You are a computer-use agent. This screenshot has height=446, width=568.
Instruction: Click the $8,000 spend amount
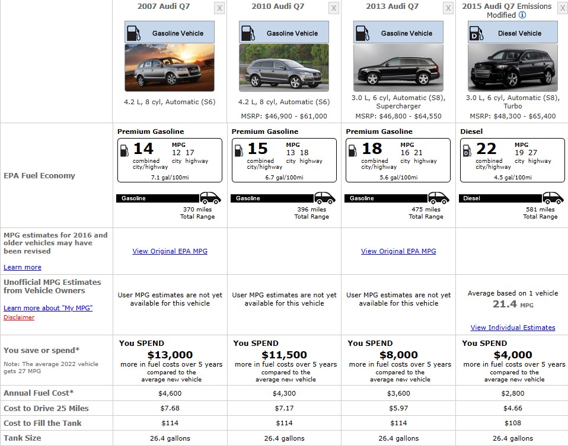(x=398, y=355)
